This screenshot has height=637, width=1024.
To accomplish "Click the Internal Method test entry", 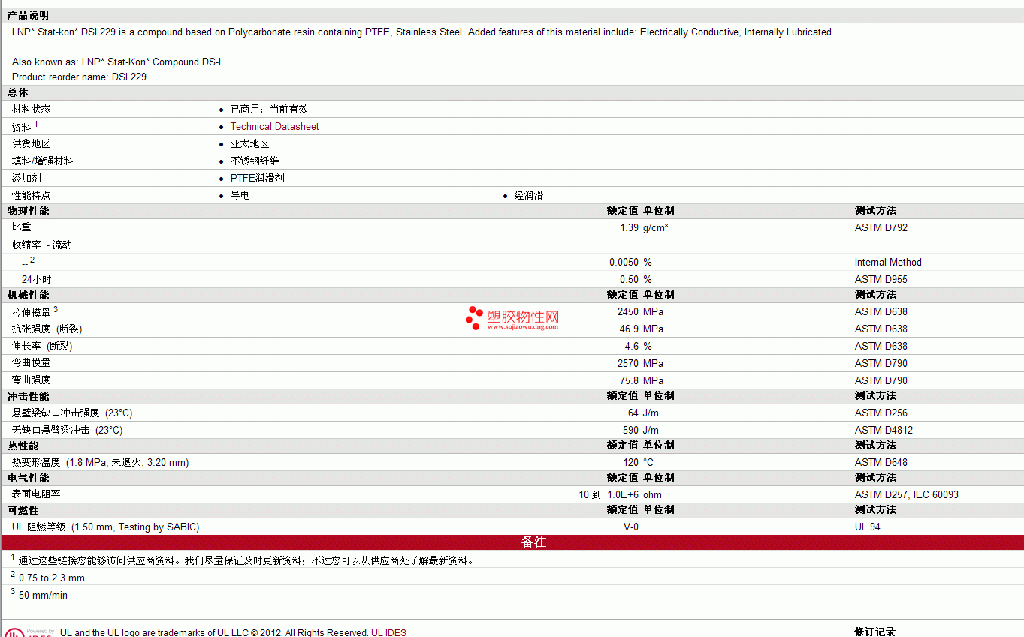I will [888, 263].
